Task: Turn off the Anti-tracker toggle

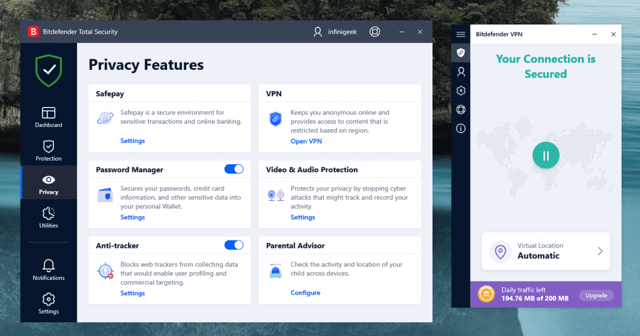Action: (234, 245)
